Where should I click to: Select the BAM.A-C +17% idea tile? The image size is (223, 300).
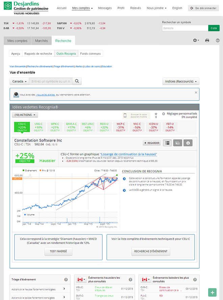71,127
